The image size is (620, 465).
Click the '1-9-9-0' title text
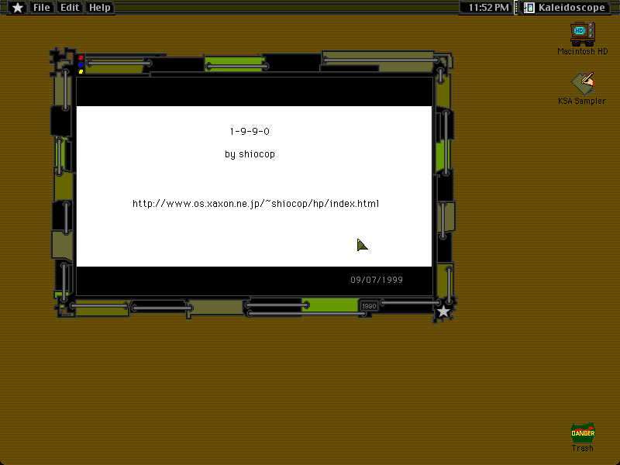[250, 131]
